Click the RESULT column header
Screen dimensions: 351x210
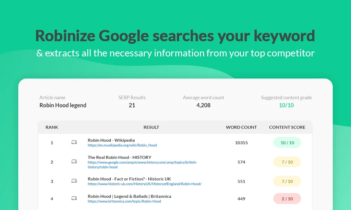click(151, 127)
